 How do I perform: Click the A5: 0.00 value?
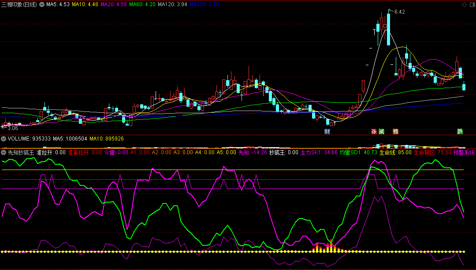pyautogui.click(x=226, y=152)
